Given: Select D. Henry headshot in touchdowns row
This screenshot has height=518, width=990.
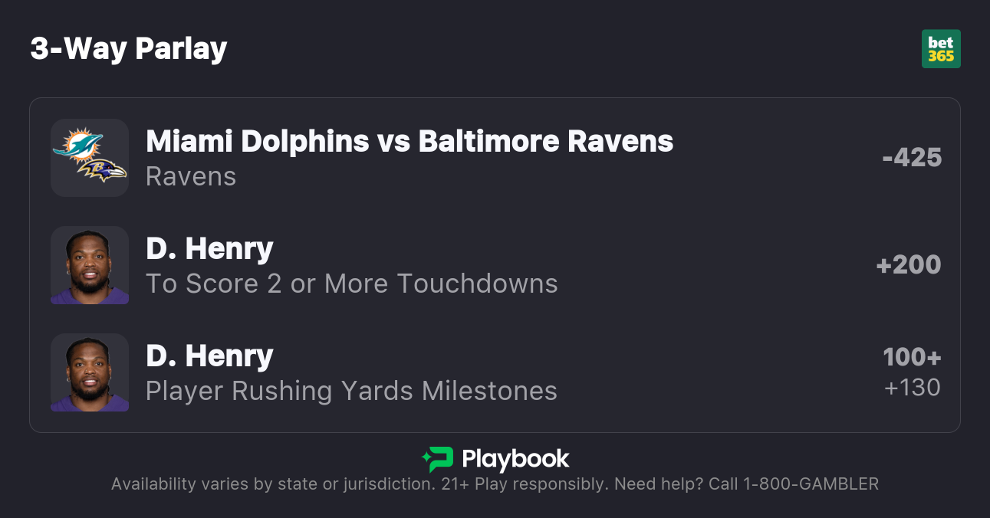Looking at the screenshot, I should point(90,265).
